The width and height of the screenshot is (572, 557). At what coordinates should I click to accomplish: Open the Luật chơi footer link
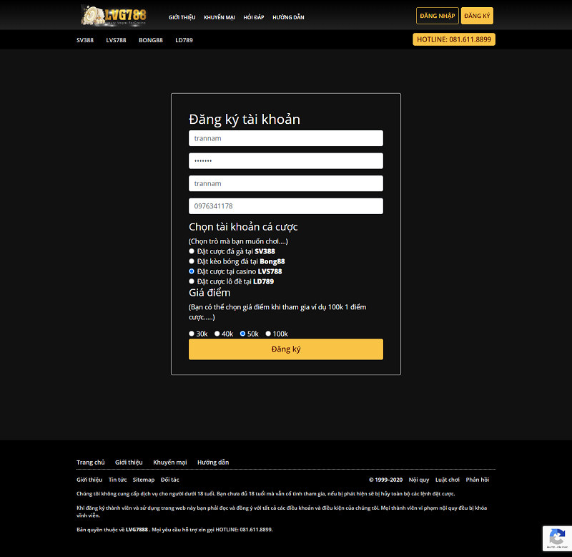pos(448,480)
